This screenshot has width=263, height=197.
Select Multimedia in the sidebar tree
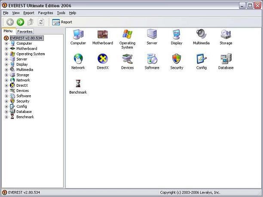tap(24, 70)
